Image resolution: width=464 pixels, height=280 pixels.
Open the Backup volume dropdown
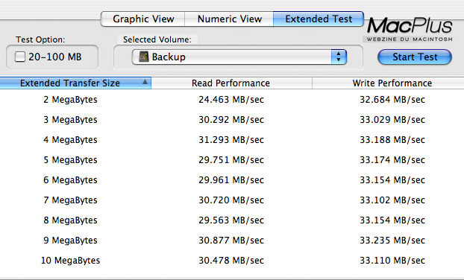239,57
